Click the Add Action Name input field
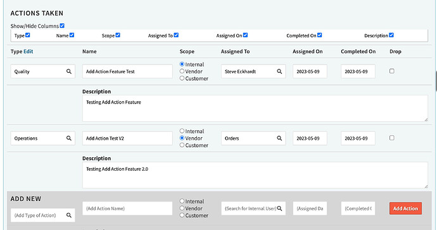The height and width of the screenshot is (230, 437). click(x=127, y=209)
